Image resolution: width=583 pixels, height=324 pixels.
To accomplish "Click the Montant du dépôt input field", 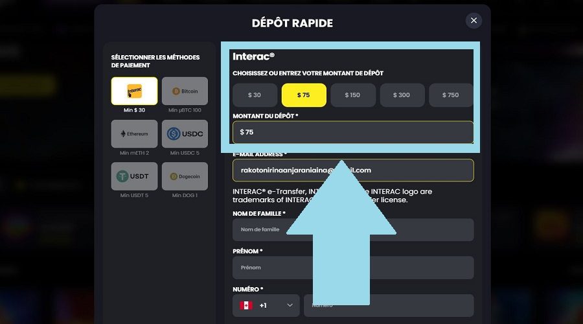I will point(353,132).
